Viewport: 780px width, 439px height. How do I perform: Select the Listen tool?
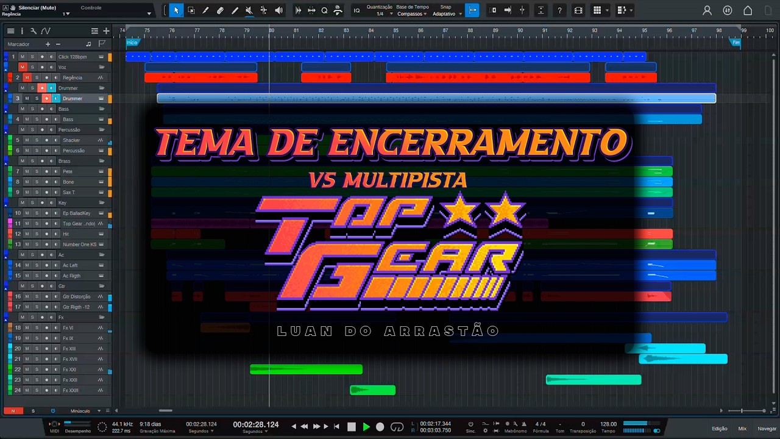[278, 10]
